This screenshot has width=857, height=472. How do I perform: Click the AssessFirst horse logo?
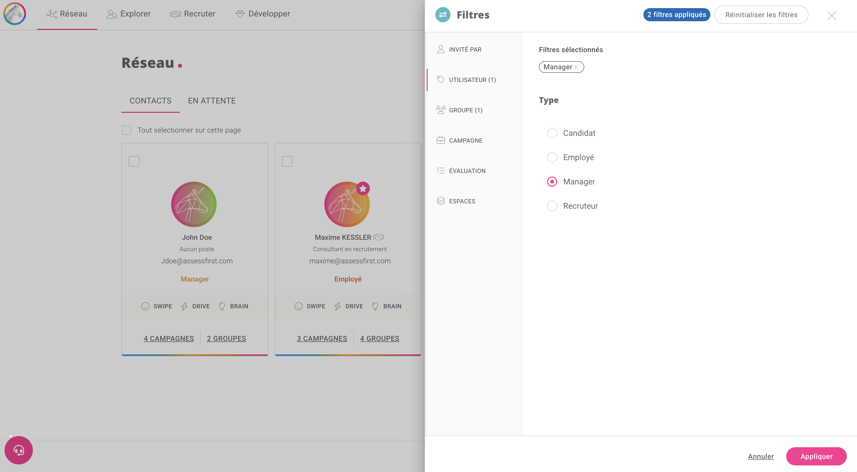(15, 14)
